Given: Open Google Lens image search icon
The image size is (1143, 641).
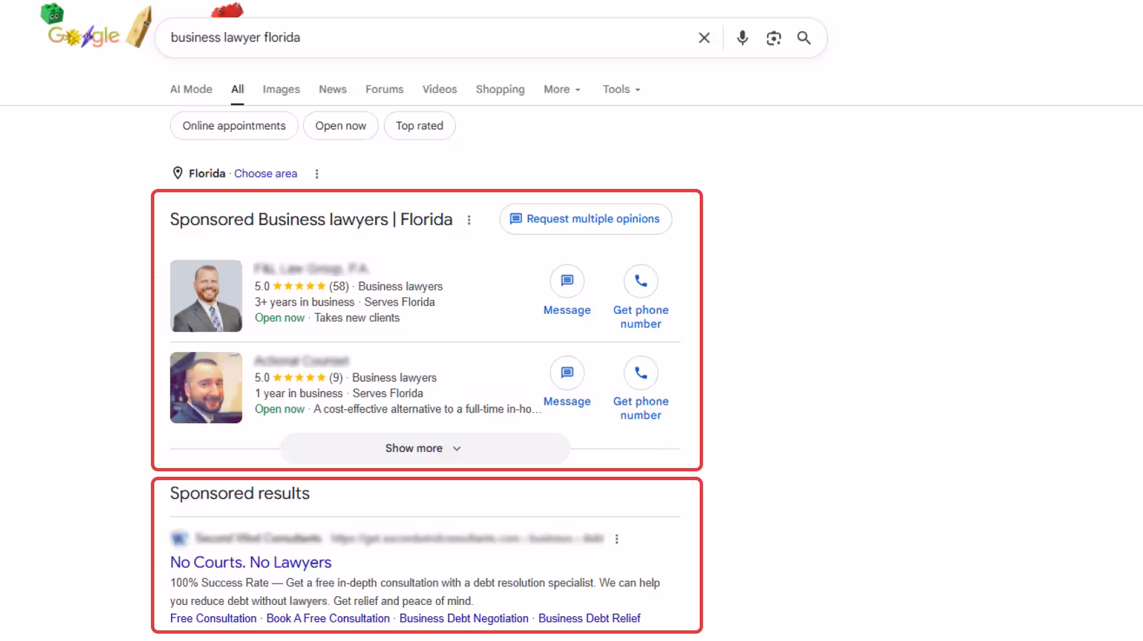Looking at the screenshot, I should 773,38.
